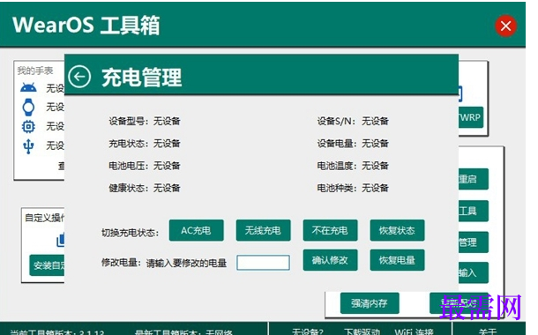Click WiFi 连接 in the status bar

[414, 331]
